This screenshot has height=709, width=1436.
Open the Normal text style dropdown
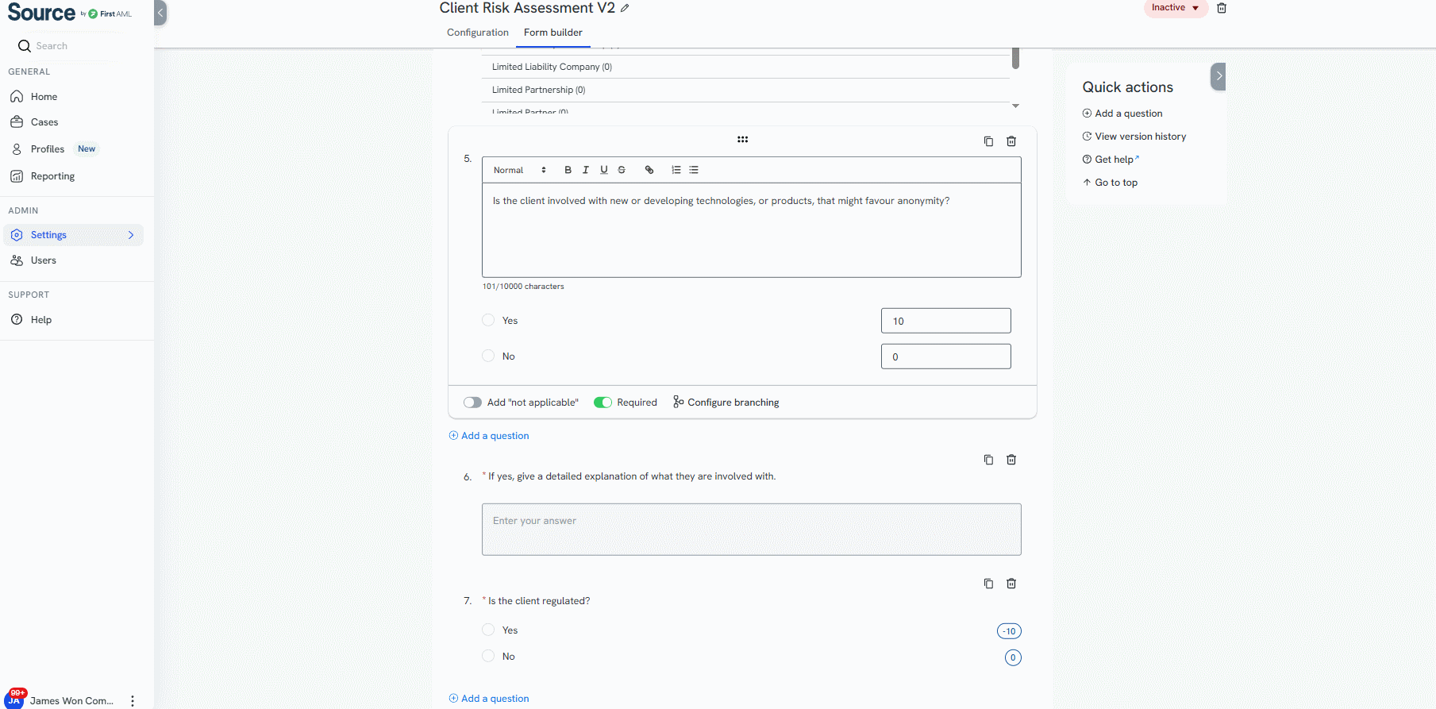519,170
